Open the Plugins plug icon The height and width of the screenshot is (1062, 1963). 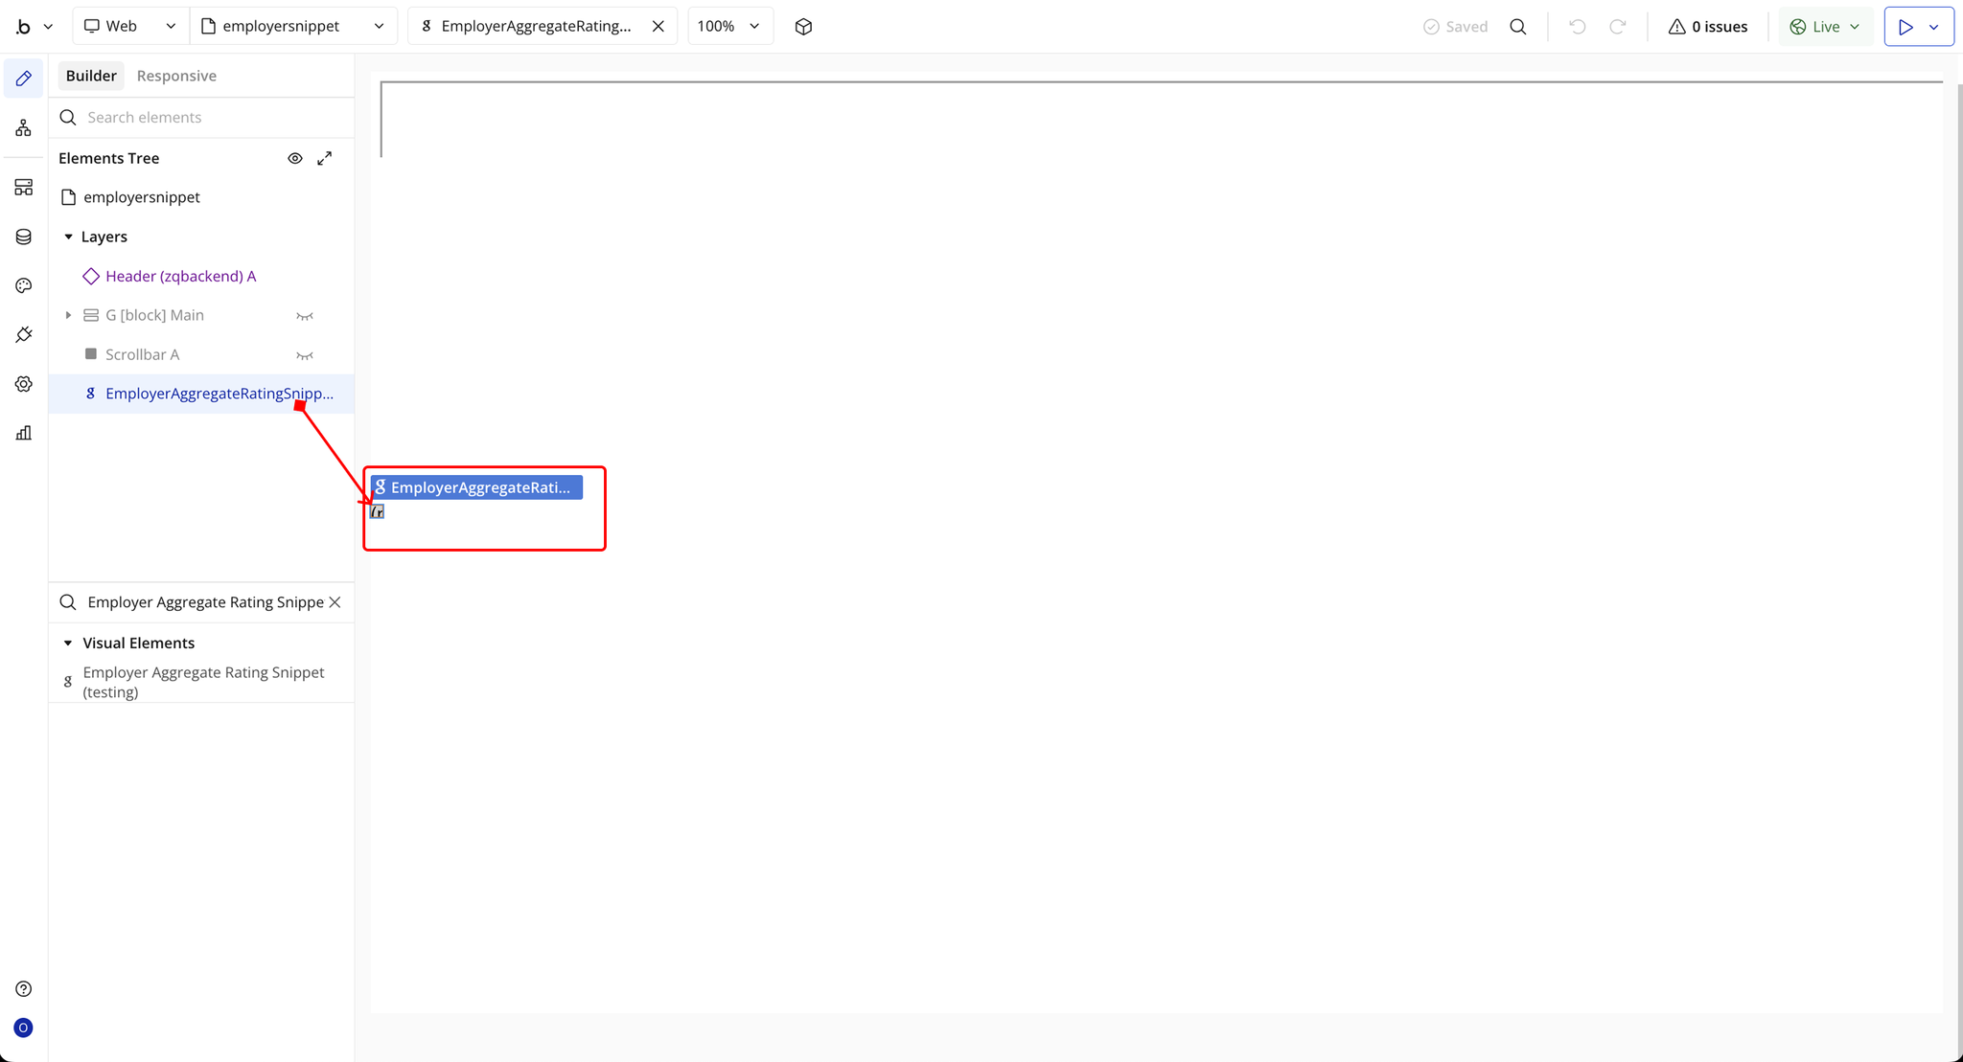point(23,334)
